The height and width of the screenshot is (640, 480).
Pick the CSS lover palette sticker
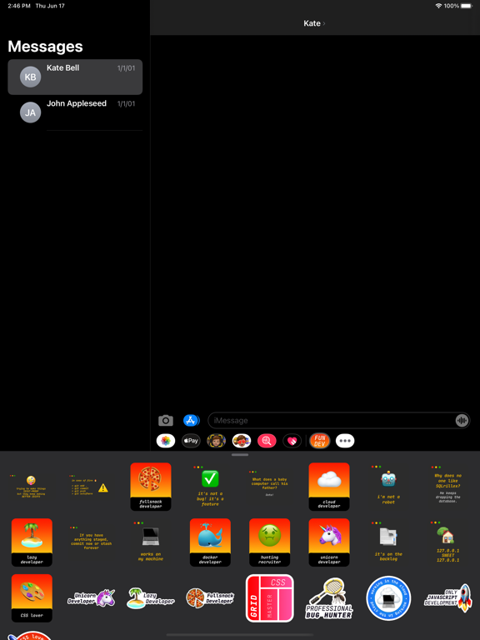(32, 598)
